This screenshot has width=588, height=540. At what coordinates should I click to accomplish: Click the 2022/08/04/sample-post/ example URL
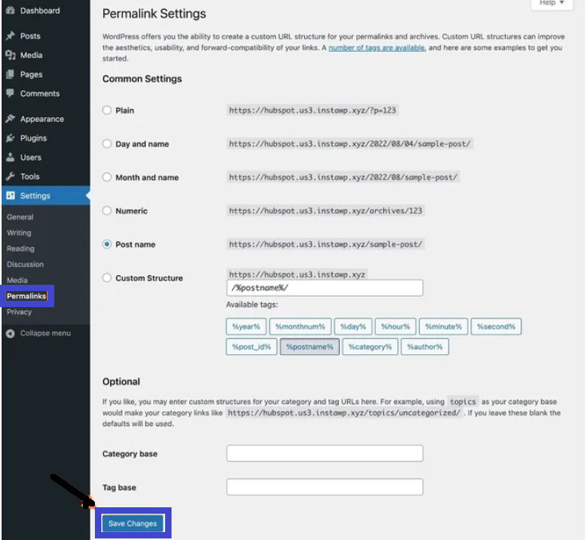[x=349, y=144]
